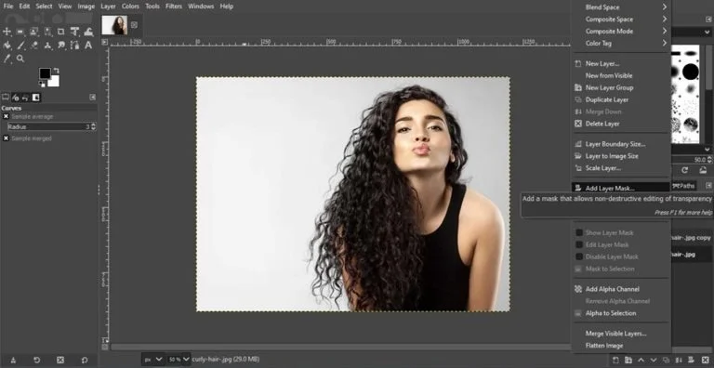Expand the Color Tag submenu

coord(620,44)
